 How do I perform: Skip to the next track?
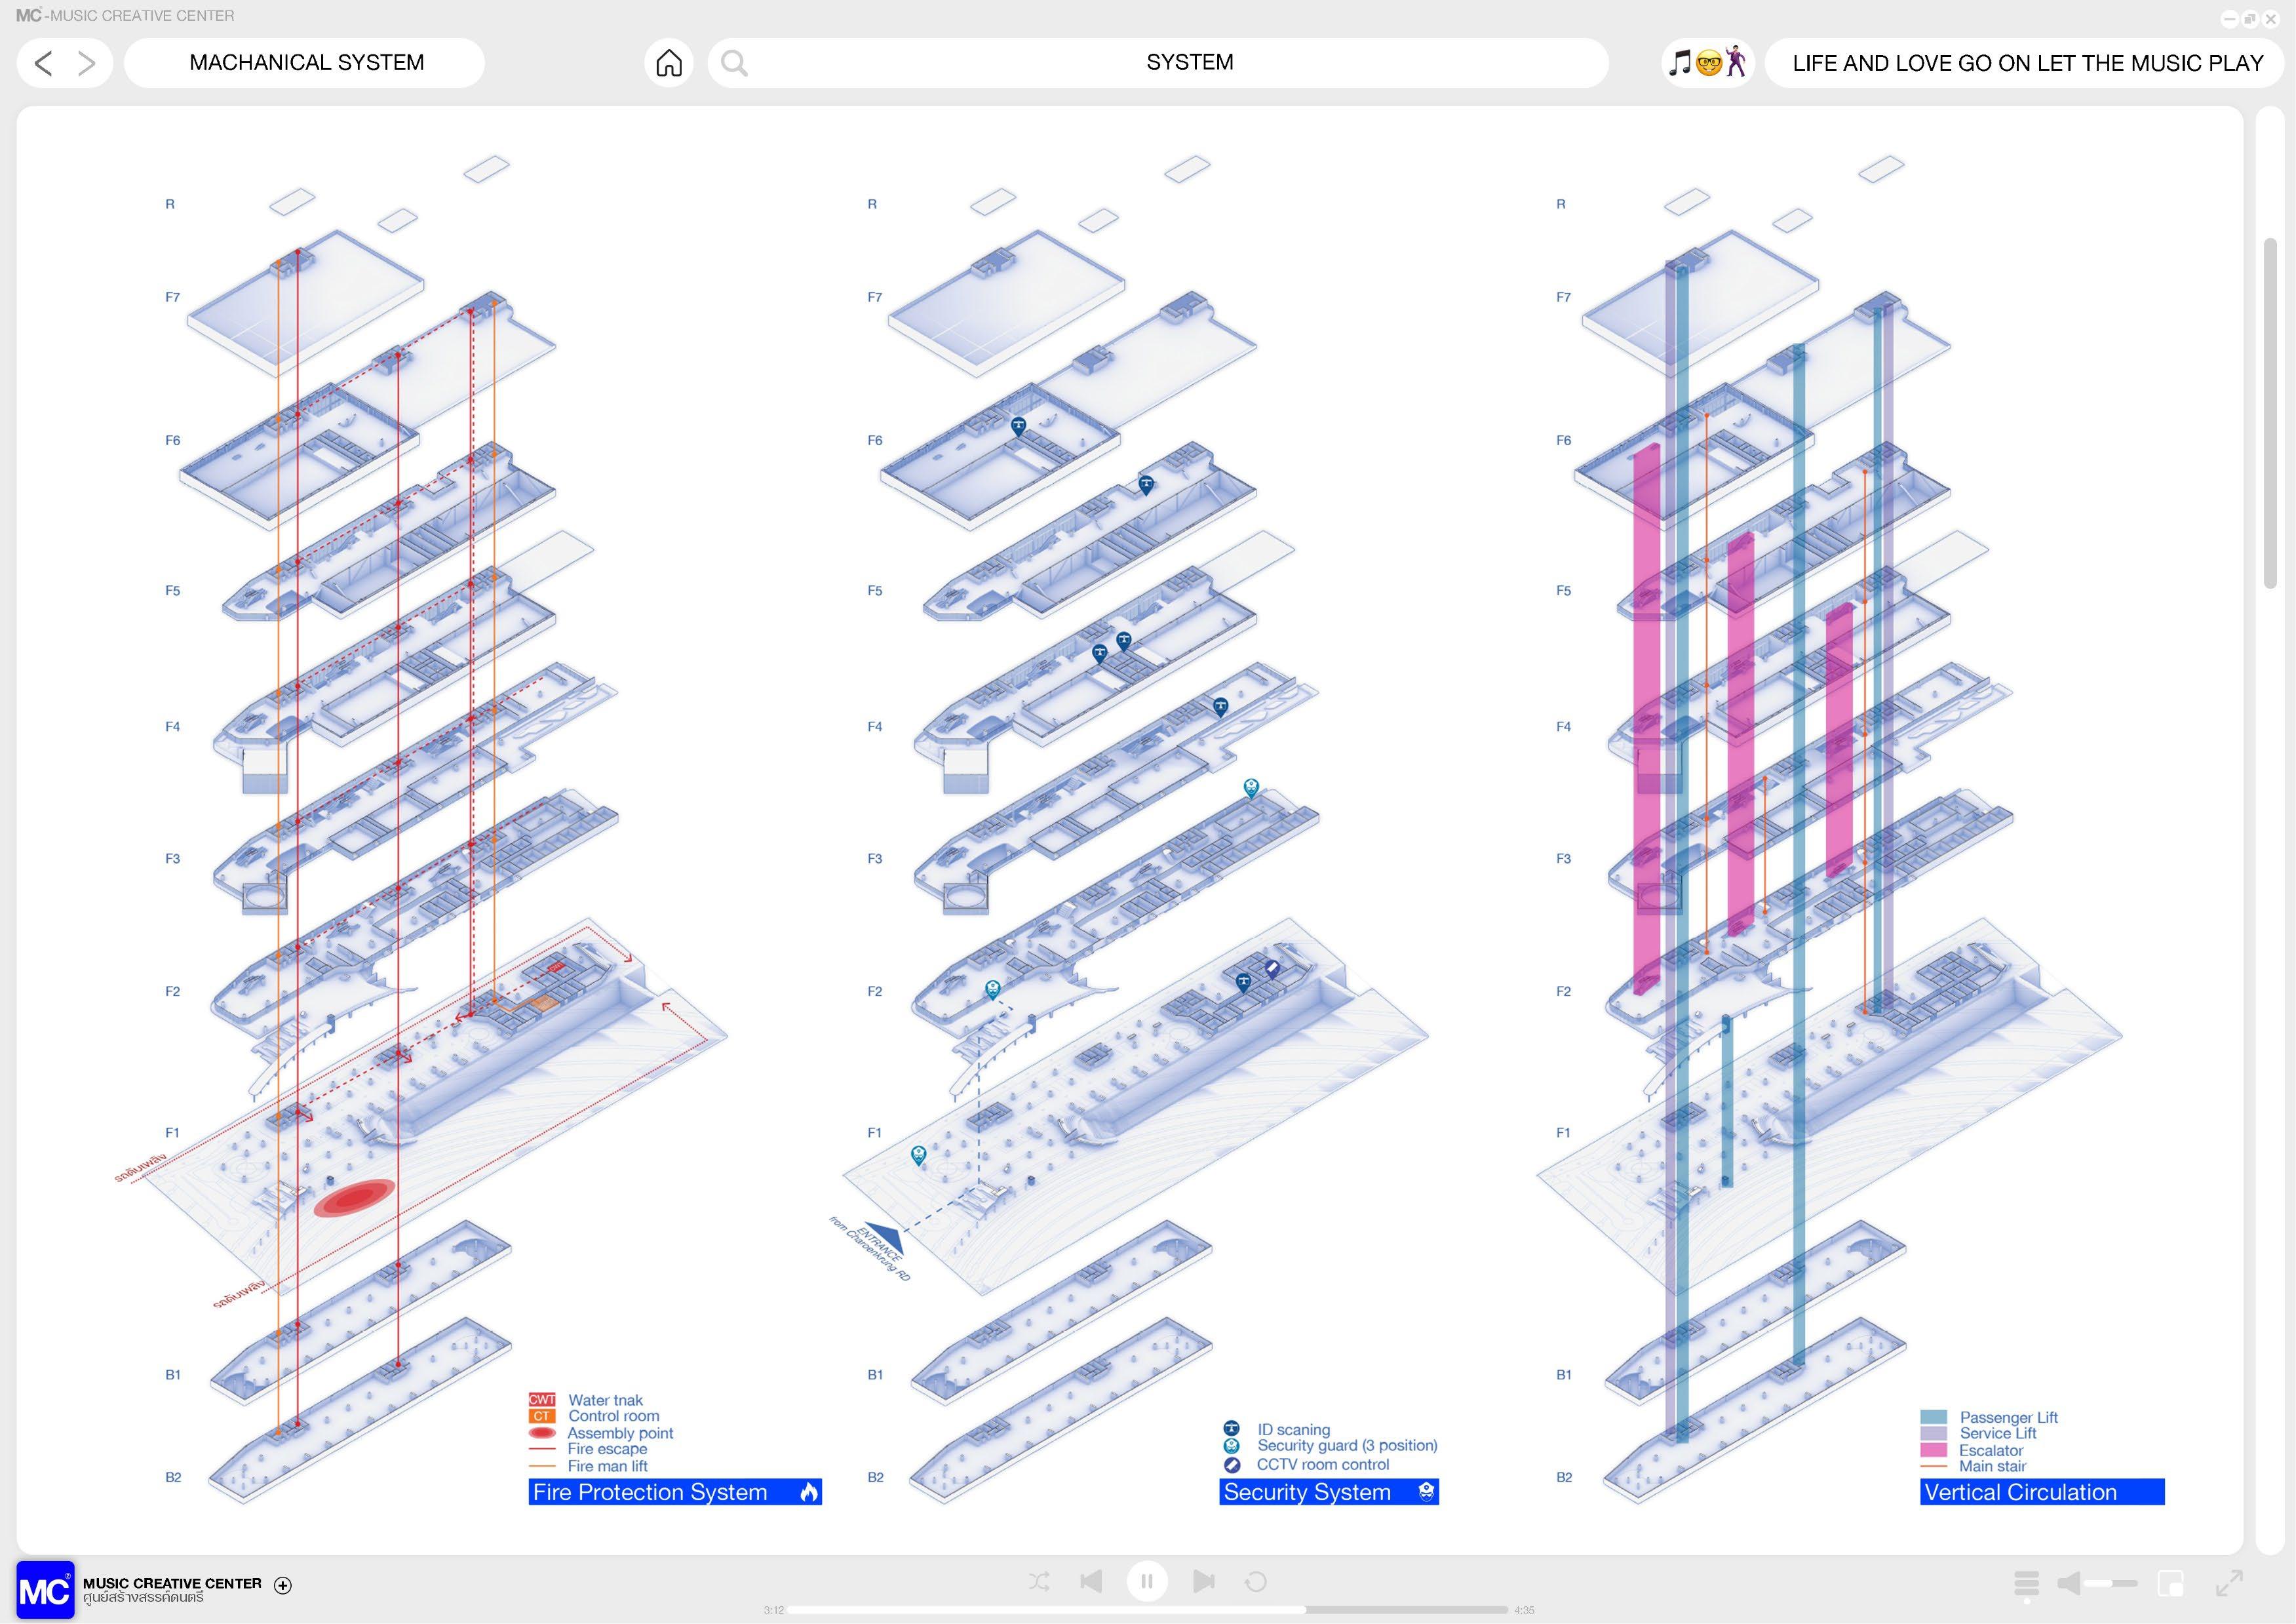coord(1203,1581)
